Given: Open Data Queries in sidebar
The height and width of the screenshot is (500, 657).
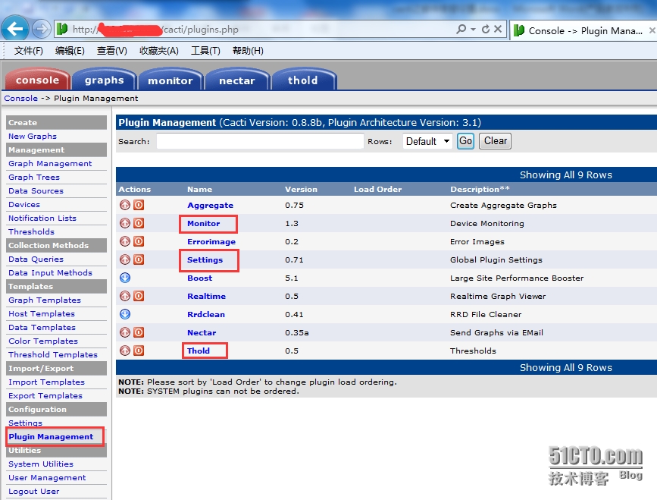Looking at the screenshot, I should click(x=36, y=259).
